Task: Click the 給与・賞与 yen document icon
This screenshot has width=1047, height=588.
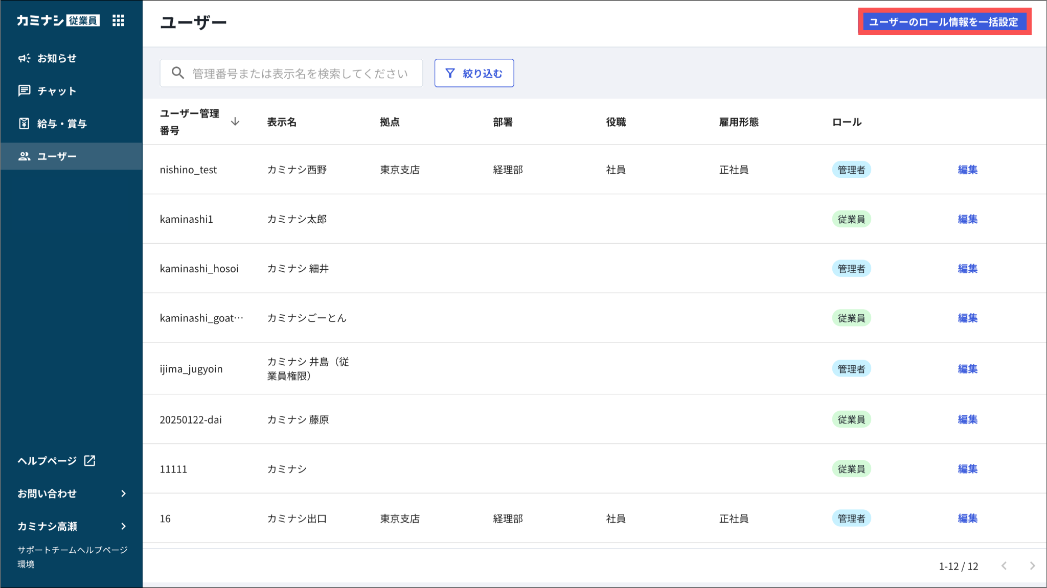Action: (x=24, y=124)
